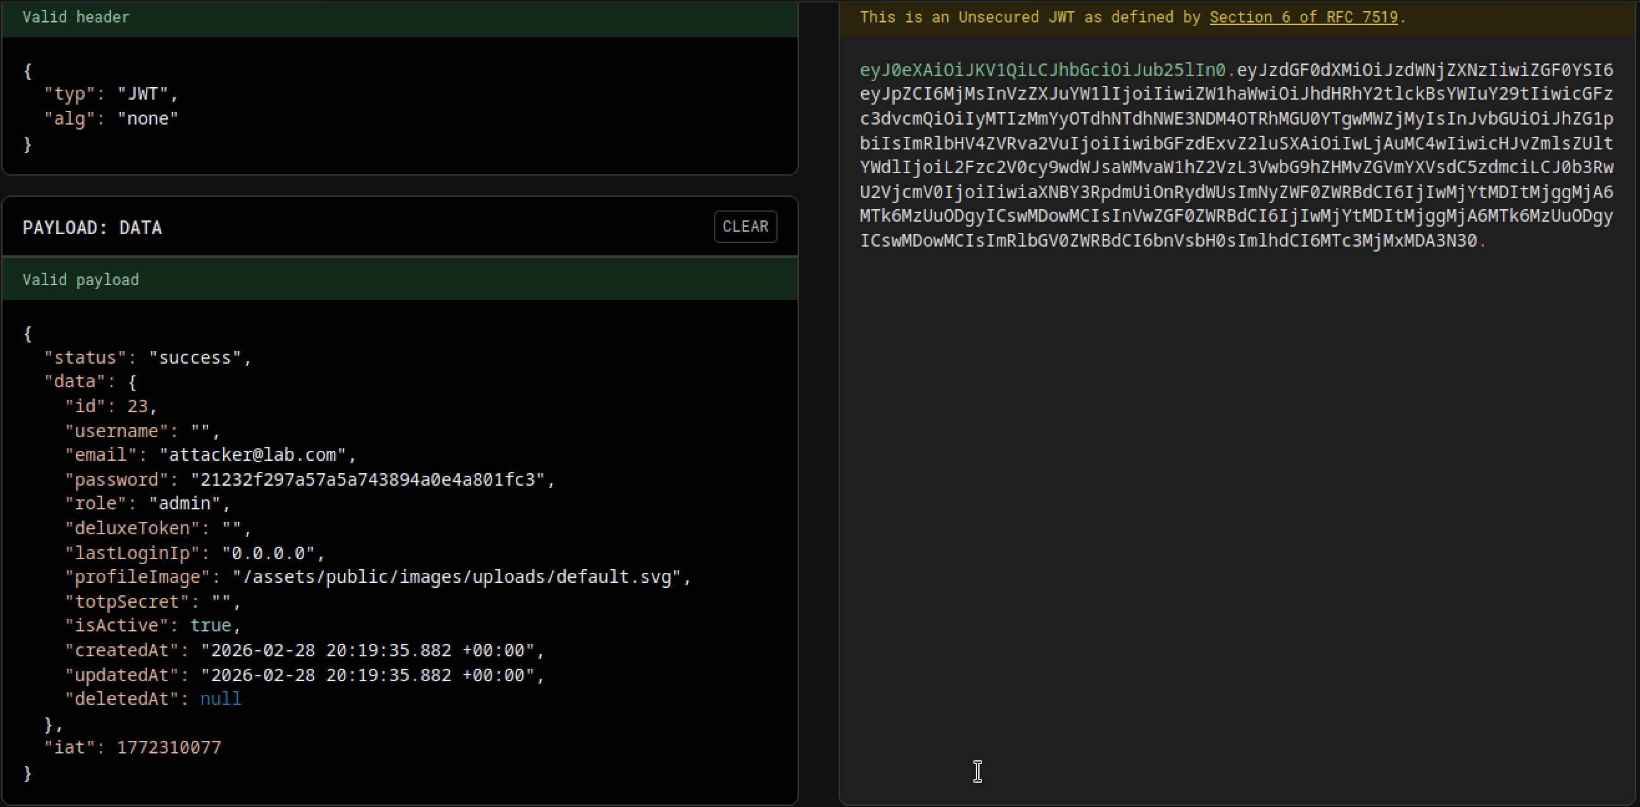Viewport: 1640px width, 807px height.
Task: Click the CLEAR button in payload panel
Action: 745,227
